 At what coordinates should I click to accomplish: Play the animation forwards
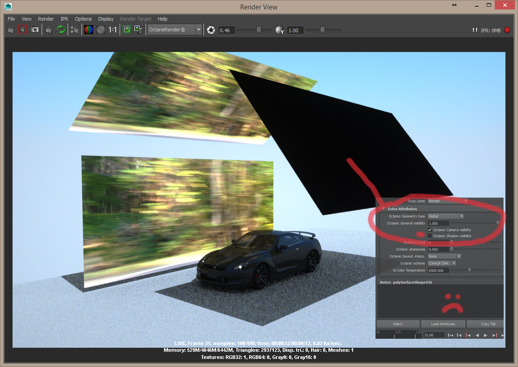click(486, 335)
